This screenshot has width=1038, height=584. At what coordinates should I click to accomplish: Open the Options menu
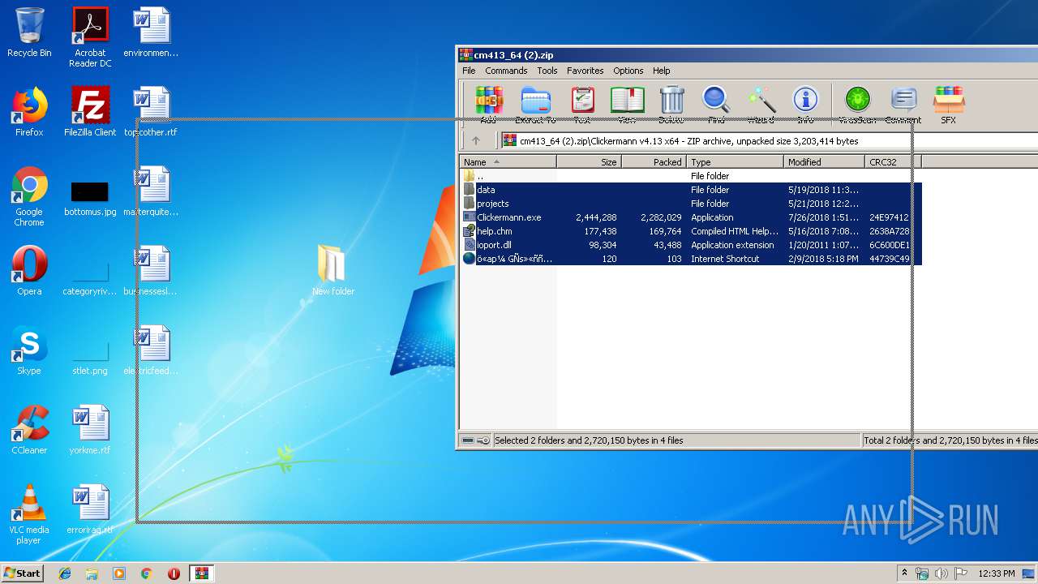tap(628, 71)
